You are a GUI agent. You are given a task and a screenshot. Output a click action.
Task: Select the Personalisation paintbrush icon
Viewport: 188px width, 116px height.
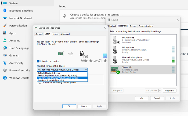point(5,25)
